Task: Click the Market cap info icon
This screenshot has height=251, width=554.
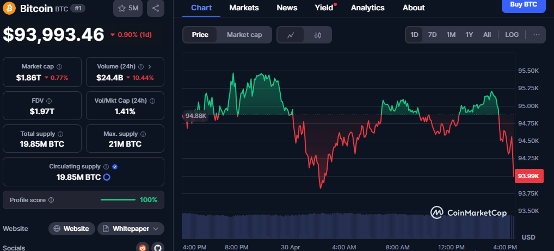Action: click(59, 67)
